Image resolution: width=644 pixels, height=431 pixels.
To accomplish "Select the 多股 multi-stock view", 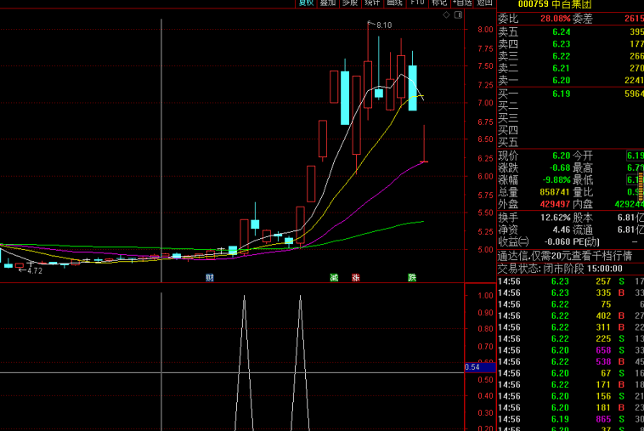I will pyautogui.click(x=350, y=3).
